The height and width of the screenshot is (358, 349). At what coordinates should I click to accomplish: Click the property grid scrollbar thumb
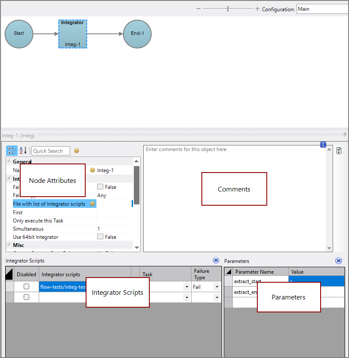tap(136, 185)
